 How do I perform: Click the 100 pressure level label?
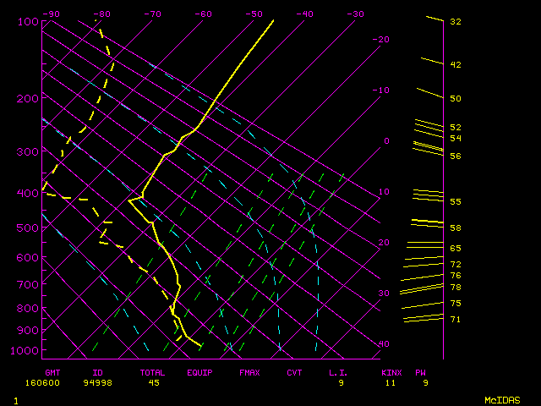(28, 20)
